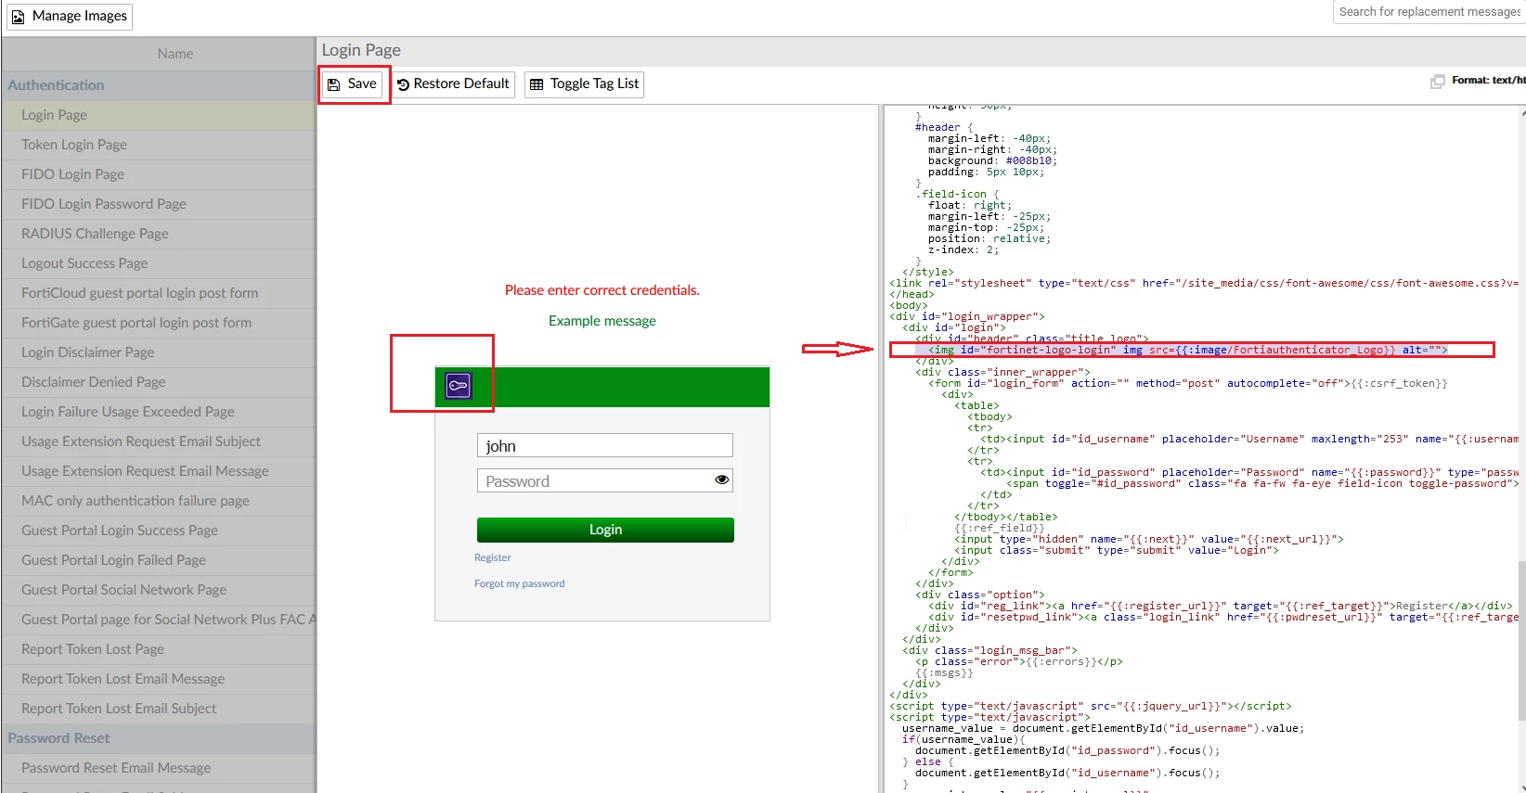
Task: Open Guest Portal Social Network Page
Action: pos(159,590)
